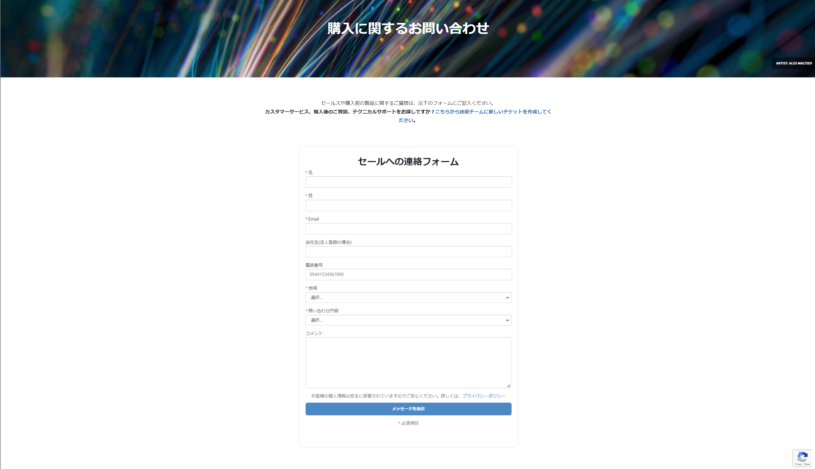Image resolution: width=815 pixels, height=469 pixels.
Task: Click the 地域 dropdown chevron arrow
Action: coord(507,298)
